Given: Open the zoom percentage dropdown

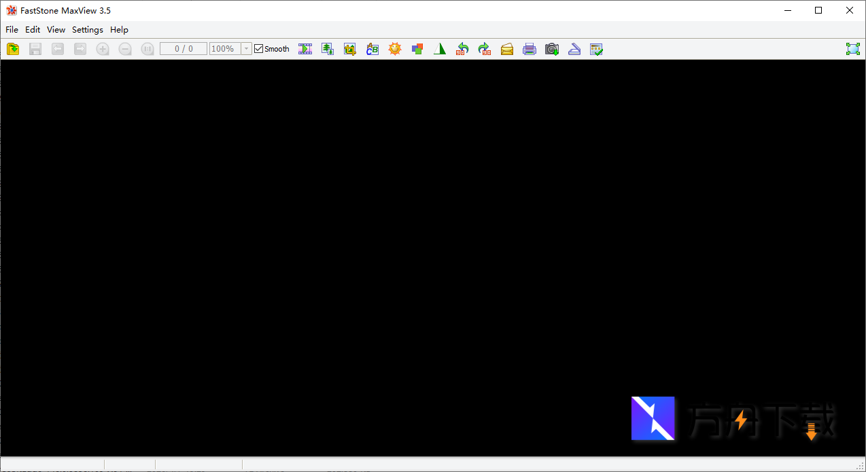Looking at the screenshot, I should [245, 48].
